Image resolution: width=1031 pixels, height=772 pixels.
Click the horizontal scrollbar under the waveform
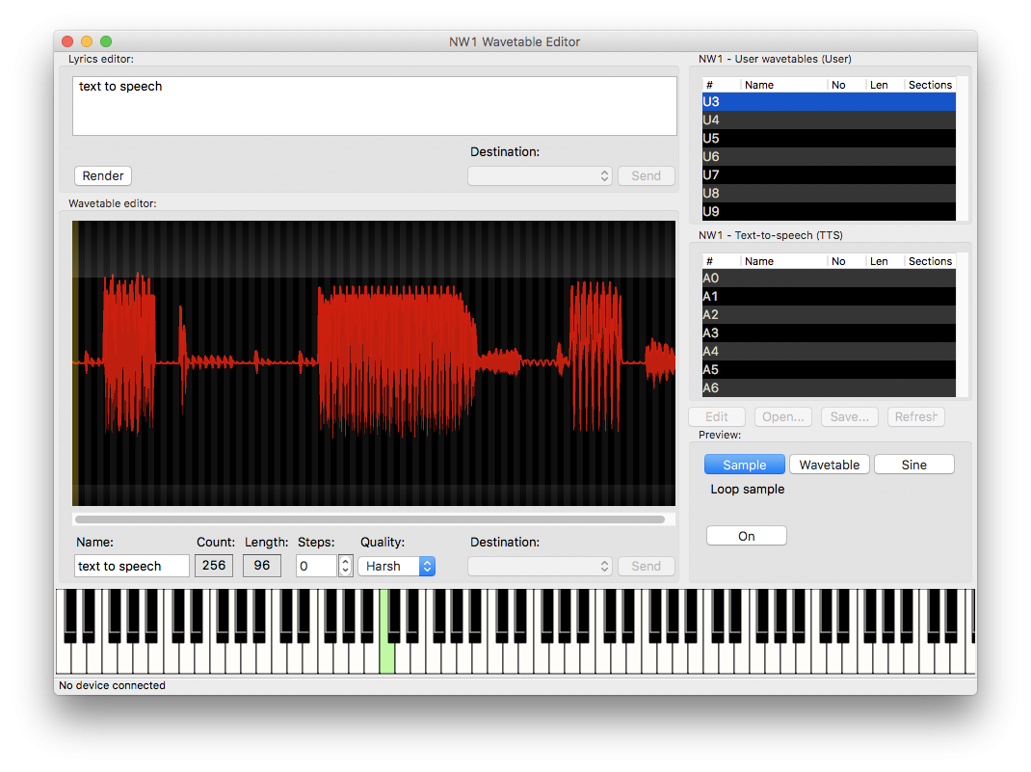[x=370, y=519]
